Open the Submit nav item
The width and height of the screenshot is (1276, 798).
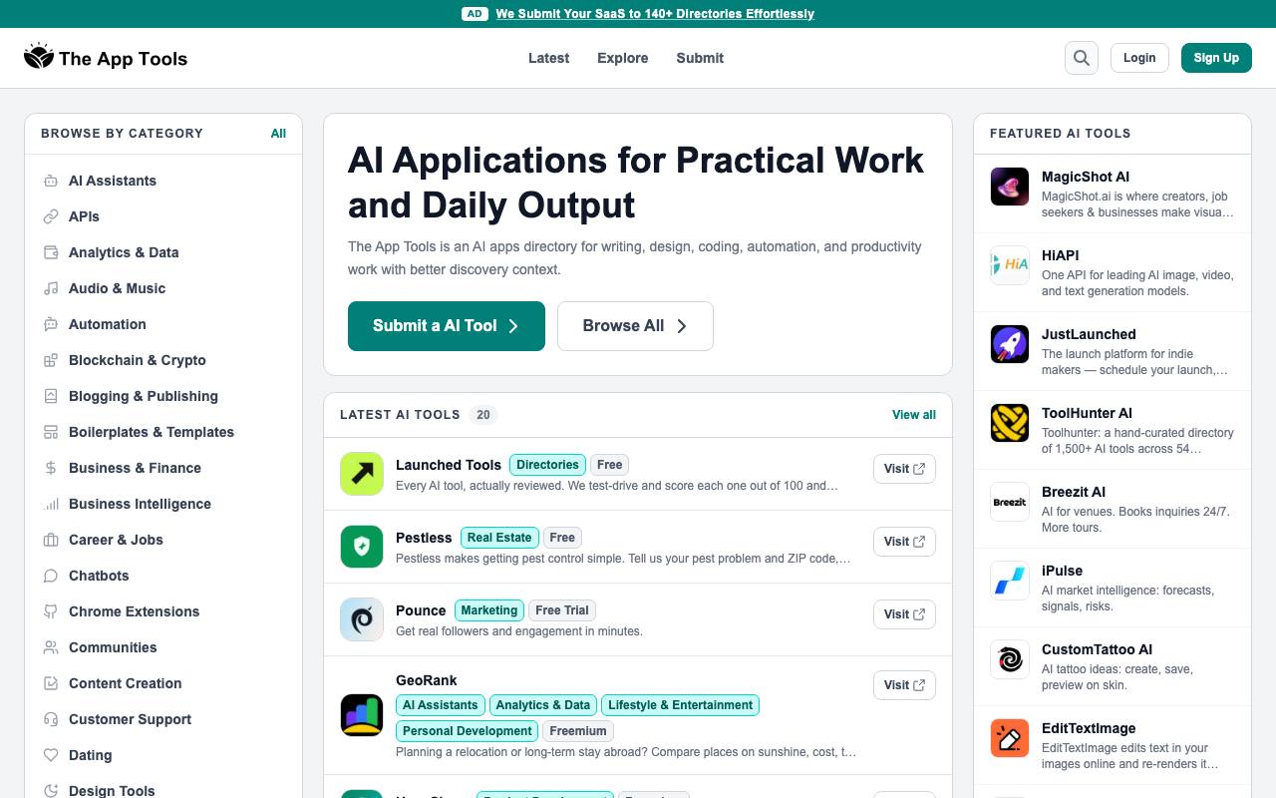700,58
